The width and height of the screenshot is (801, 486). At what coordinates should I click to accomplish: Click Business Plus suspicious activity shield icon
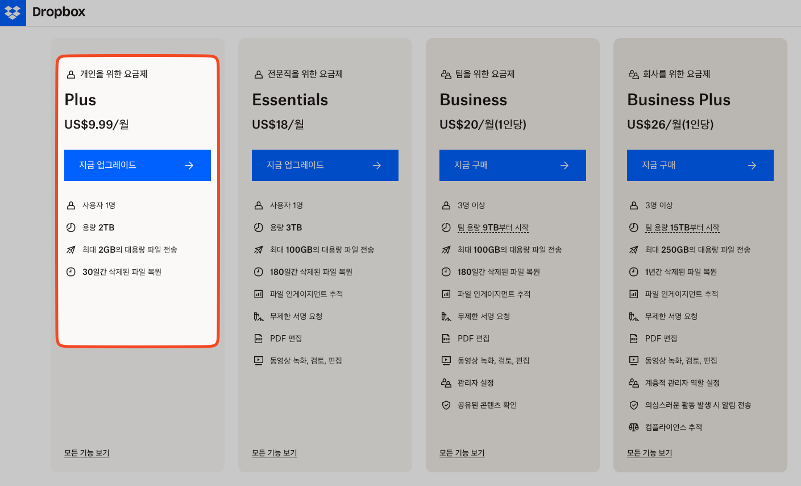(634, 405)
